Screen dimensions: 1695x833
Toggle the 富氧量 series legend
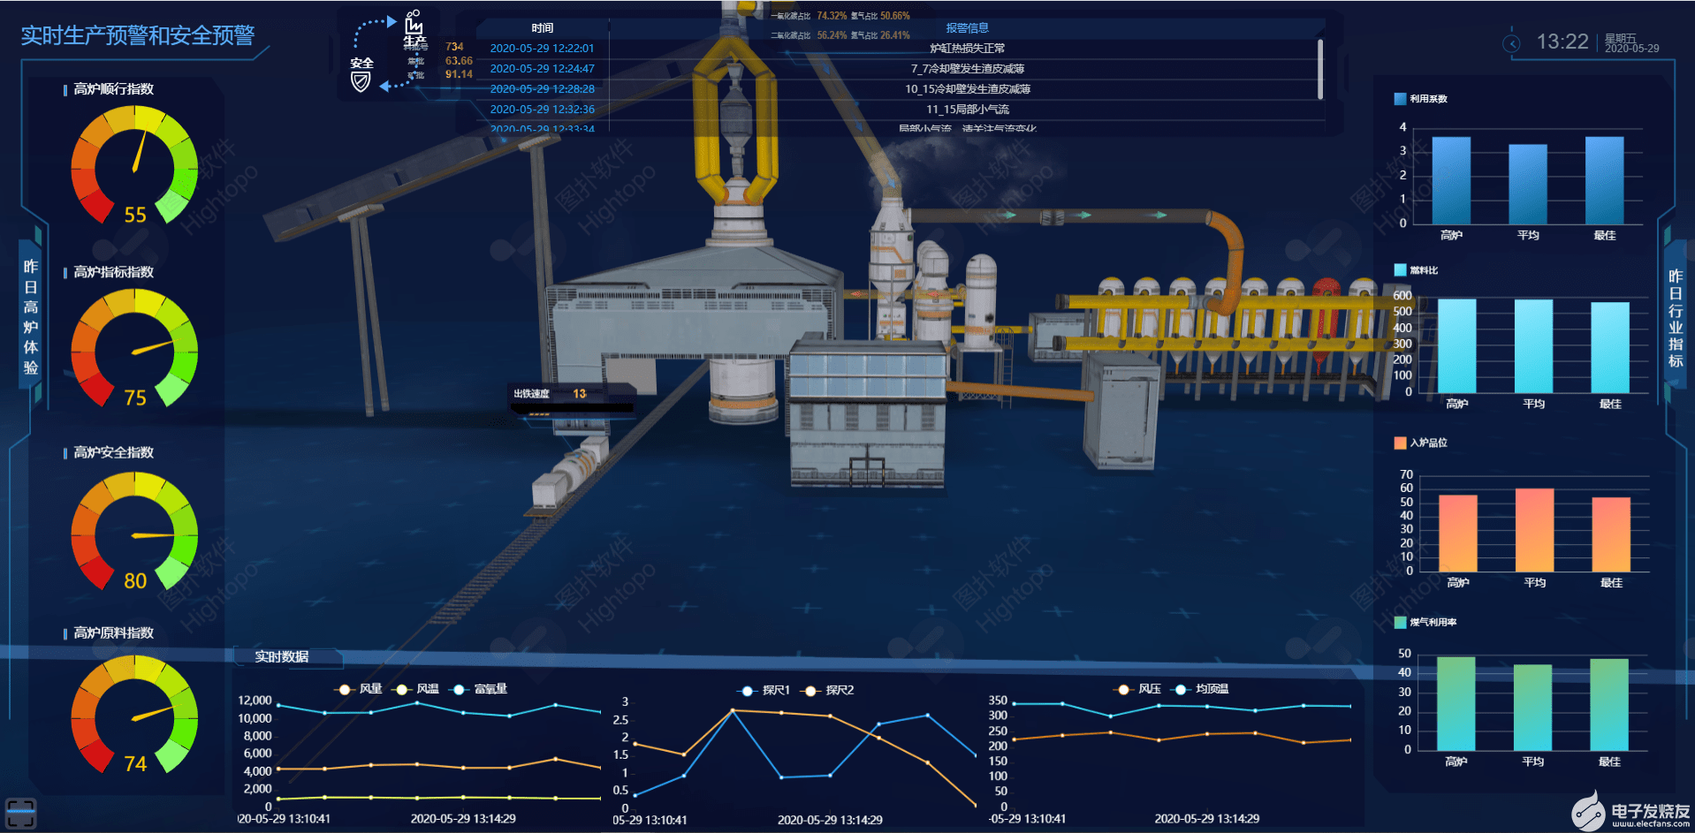point(479,689)
